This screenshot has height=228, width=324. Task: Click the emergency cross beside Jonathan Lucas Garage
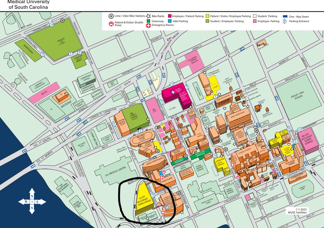[233, 165]
